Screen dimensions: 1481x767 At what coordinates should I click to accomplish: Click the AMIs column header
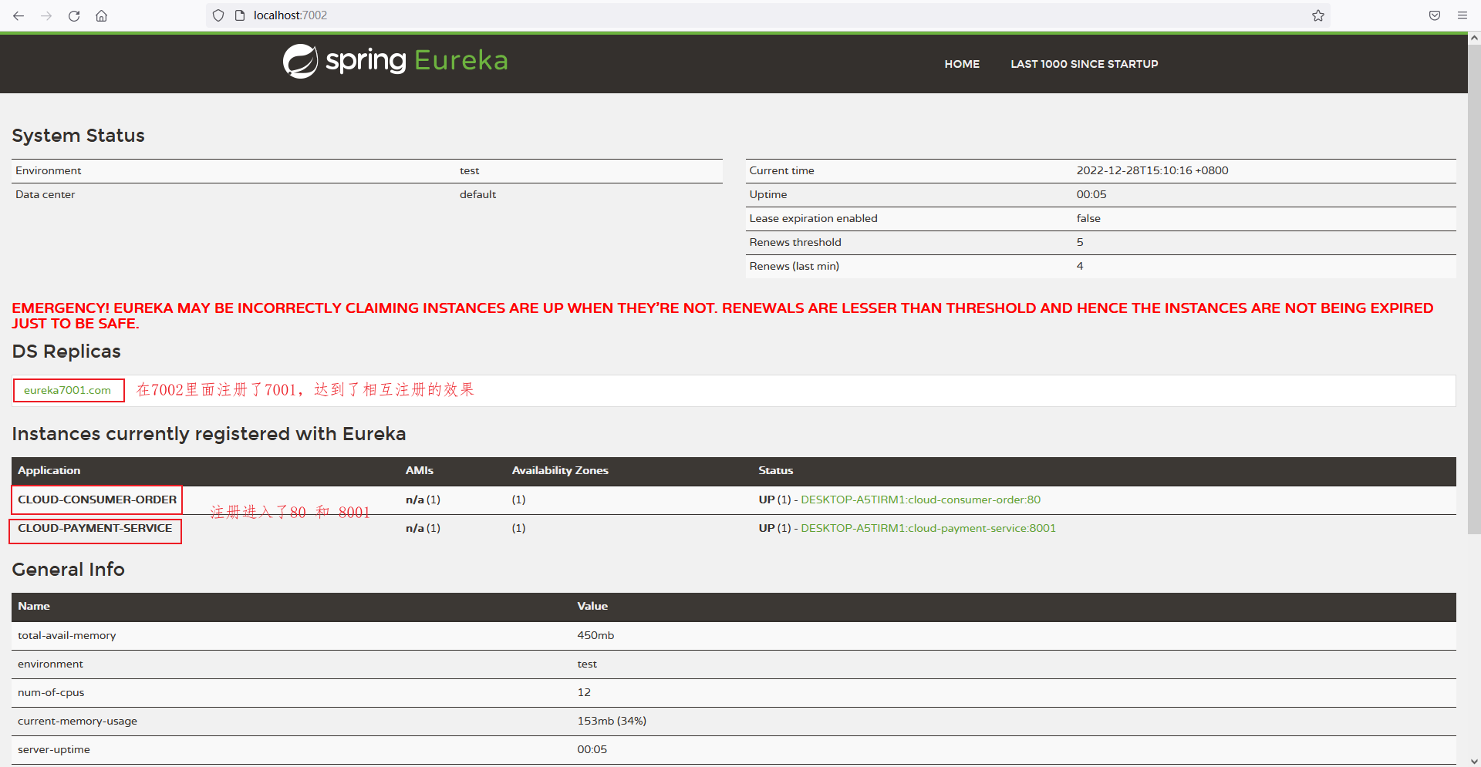(x=420, y=470)
